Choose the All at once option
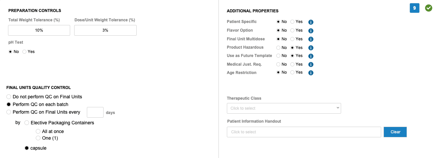The width and height of the screenshot is (437, 158). 38,131
